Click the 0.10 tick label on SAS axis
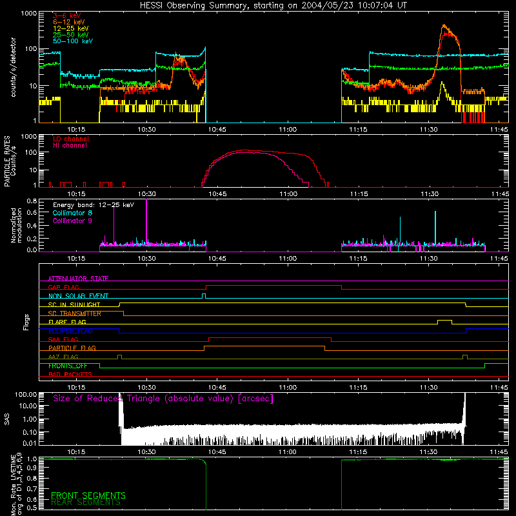The image size is (516, 516). 29,432
